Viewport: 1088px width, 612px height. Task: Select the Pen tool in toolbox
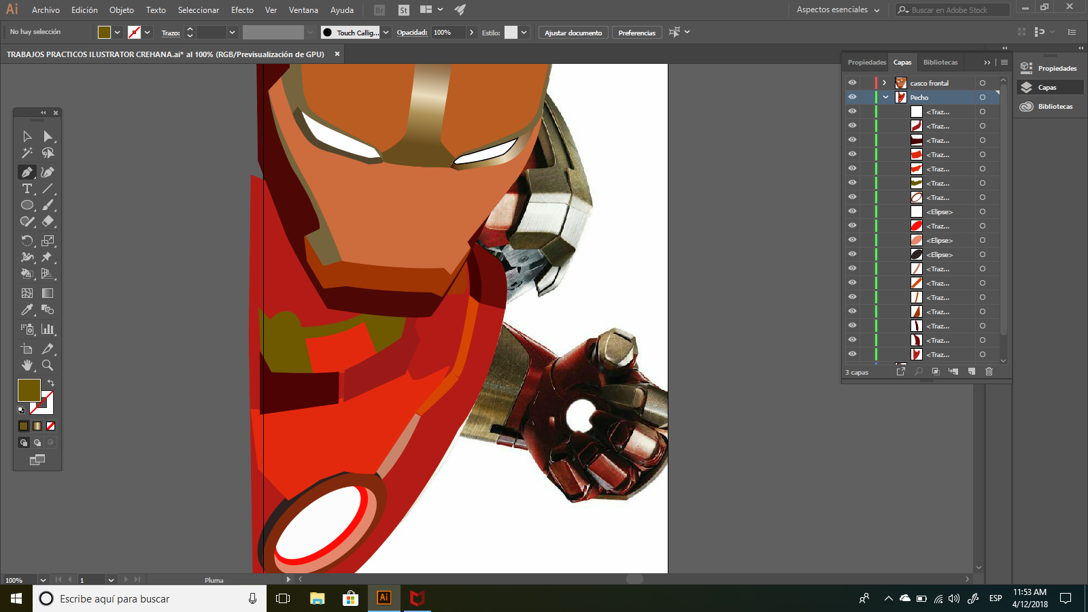tap(27, 172)
